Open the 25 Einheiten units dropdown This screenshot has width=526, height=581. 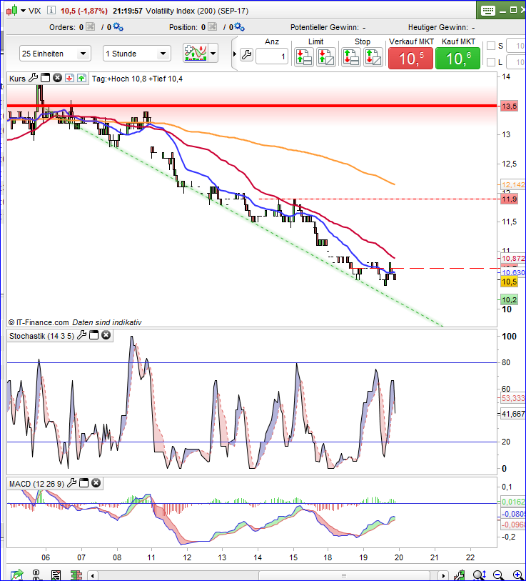[55, 54]
